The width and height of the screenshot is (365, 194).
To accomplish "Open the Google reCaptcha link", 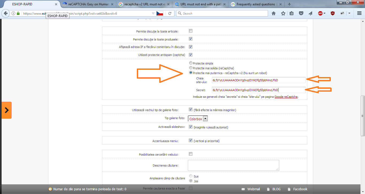I will 286,97.
